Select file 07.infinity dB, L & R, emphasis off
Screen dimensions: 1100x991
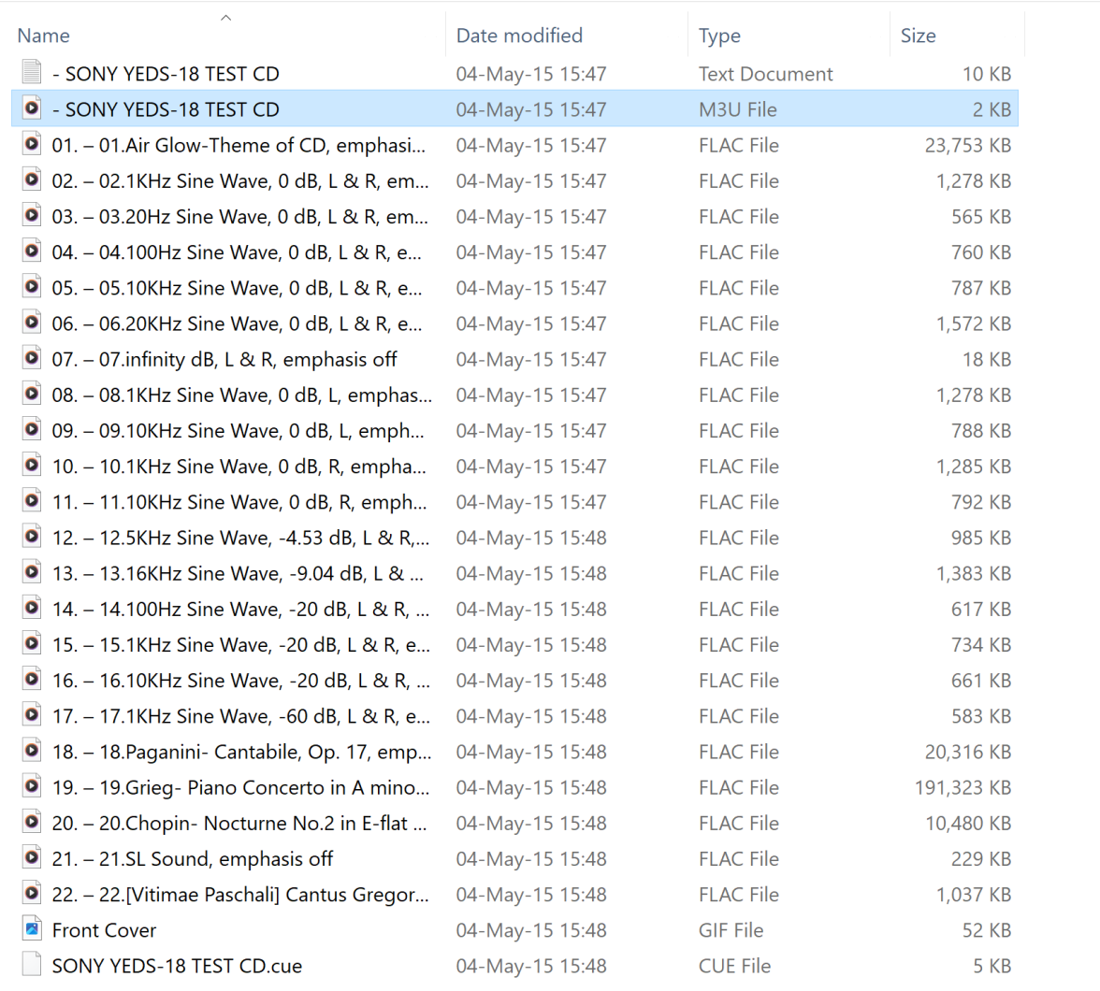point(224,360)
